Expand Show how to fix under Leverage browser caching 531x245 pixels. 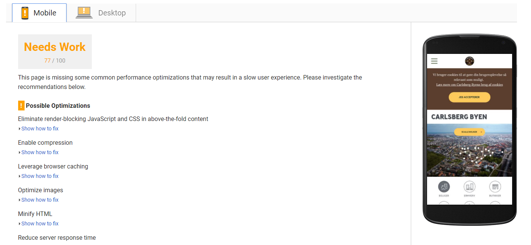point(40,176)
